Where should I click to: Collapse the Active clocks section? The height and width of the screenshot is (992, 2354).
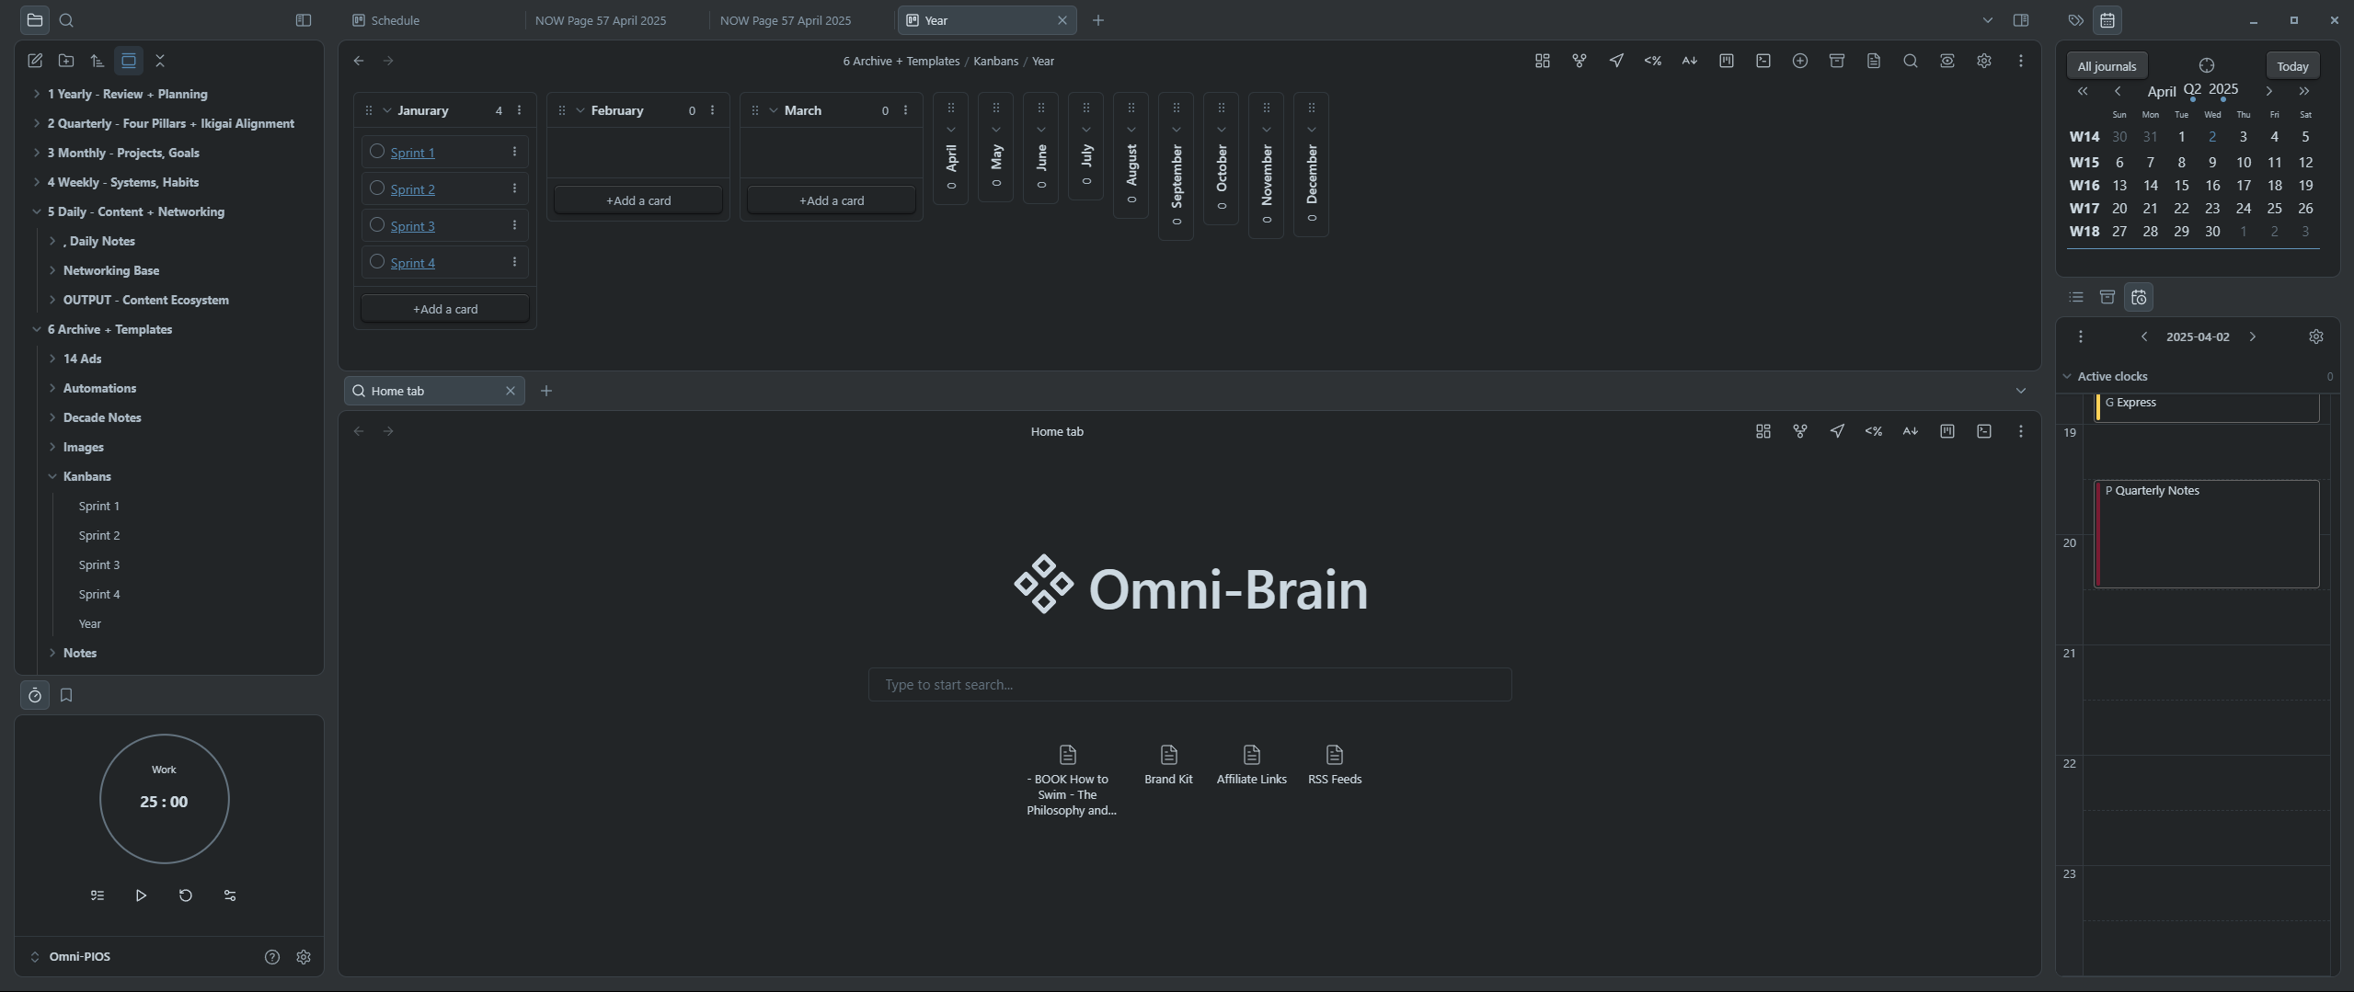tap(2068, 376)
